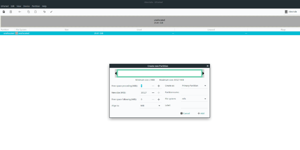The width and height of the screenshot is (300, 150).
Task: Open the Align to MiB dropdown
Action: [x=151, y=105]
